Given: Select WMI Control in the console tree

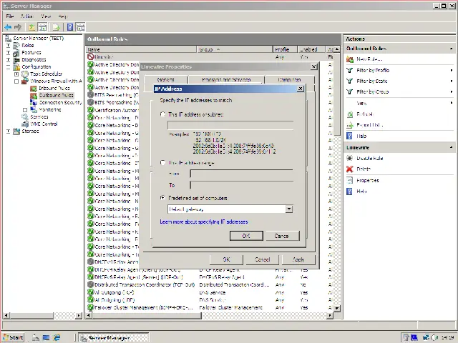Looking at the screenshot, I should (x=44, y=124).
